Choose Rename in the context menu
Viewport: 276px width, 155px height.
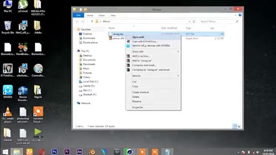(x=153, y=102)
